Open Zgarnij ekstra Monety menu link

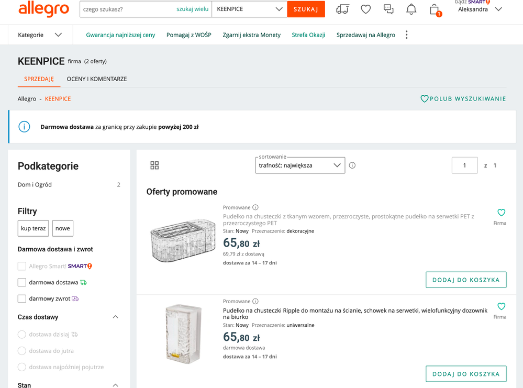pos(251,35)
